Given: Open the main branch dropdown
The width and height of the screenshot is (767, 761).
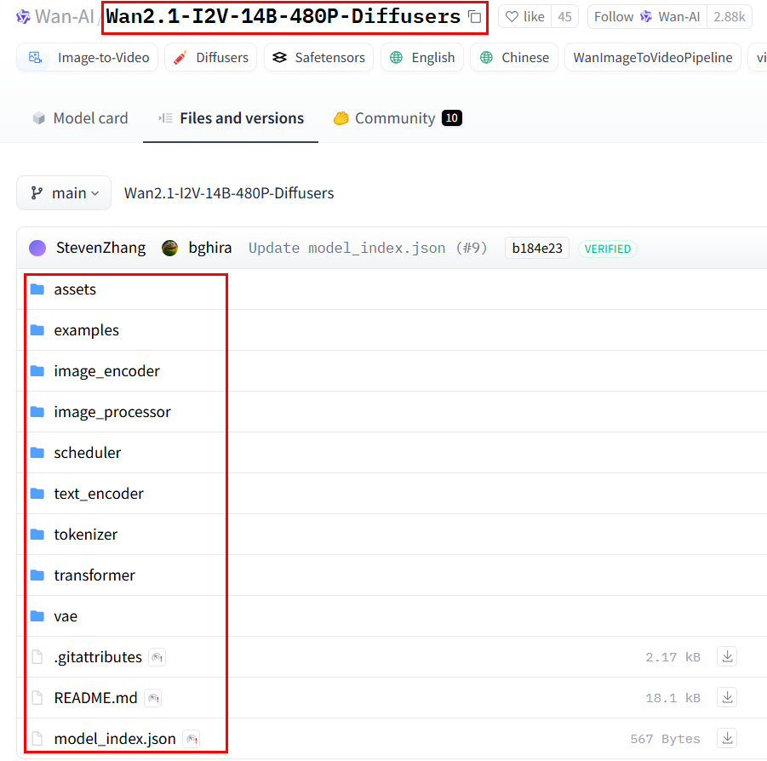Looking at the screenshot, I should tap(64, 193).
